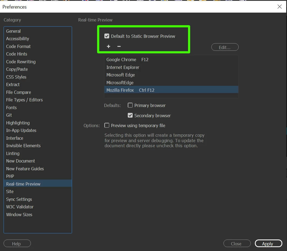Apply the preference changes
The width and height of the screenshot is (287, 251).
tap(268, 243)
